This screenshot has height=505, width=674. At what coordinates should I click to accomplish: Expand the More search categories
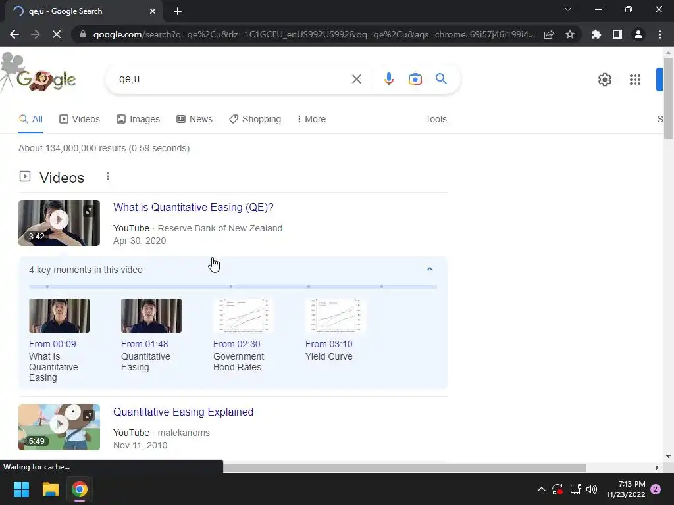tap(311, 119)
